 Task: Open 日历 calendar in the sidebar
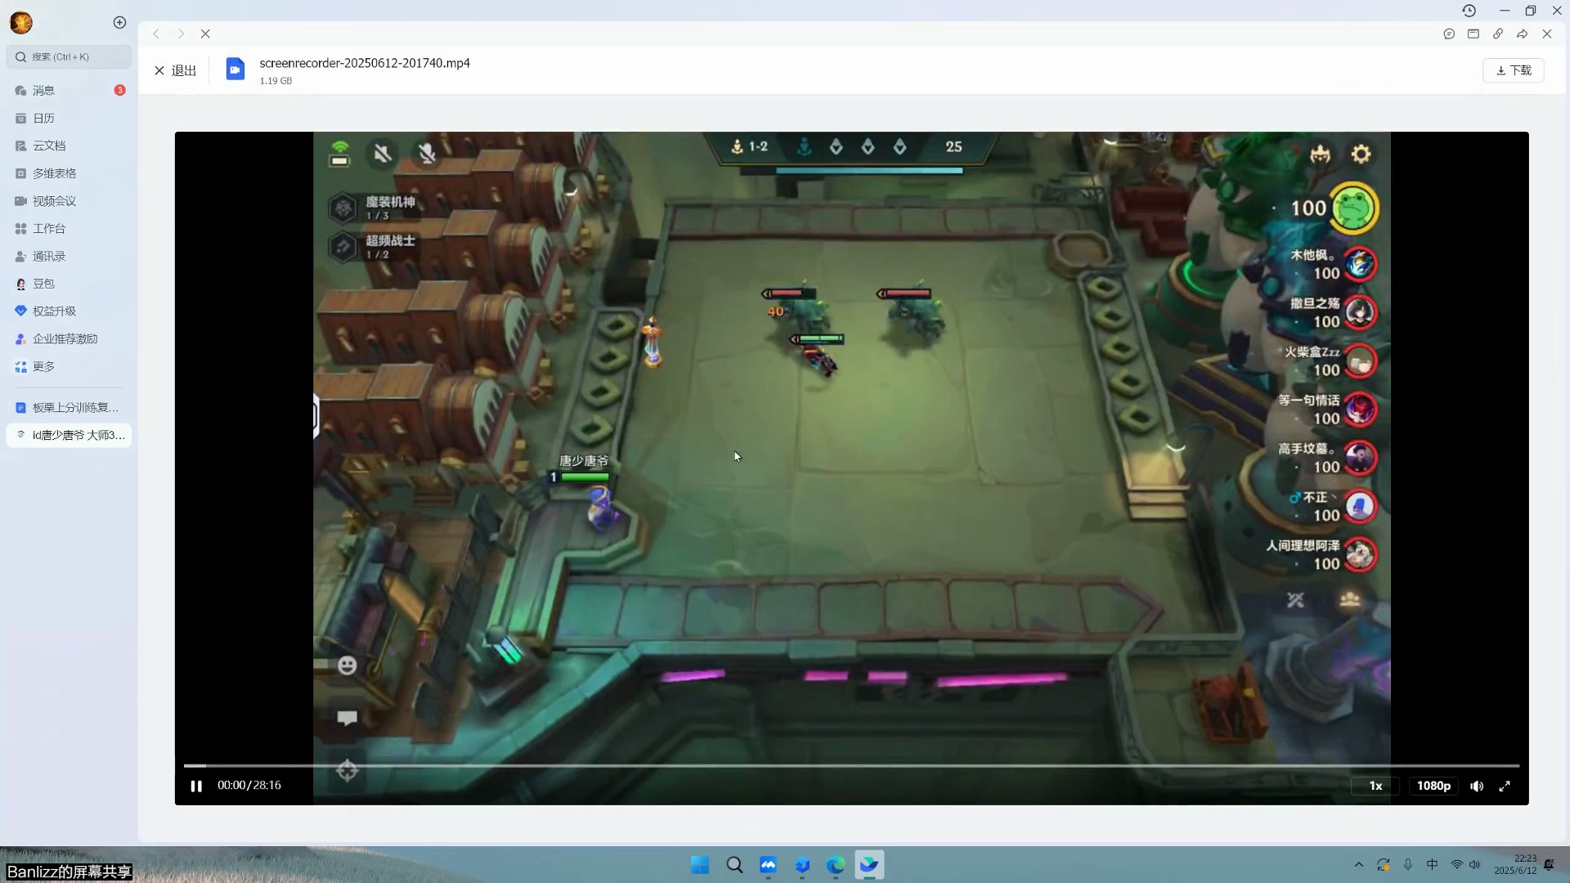point(43,119)
